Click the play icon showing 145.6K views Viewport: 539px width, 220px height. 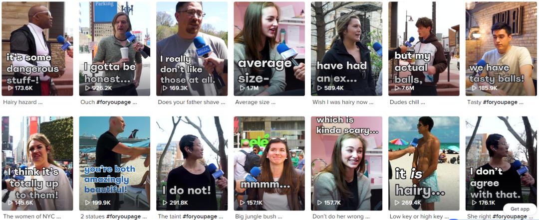(x=10, y=203)
